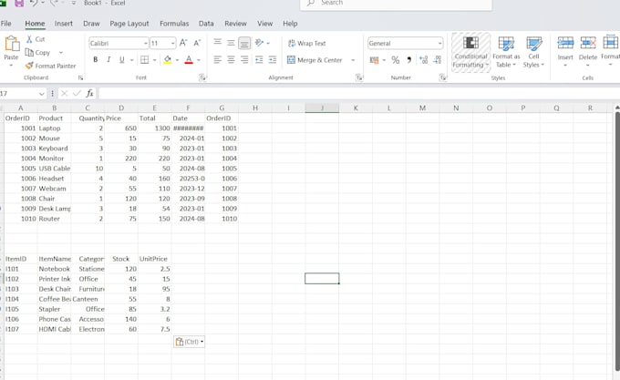
Task: Click the Increase Indent icon
Action: coord(273,59)
